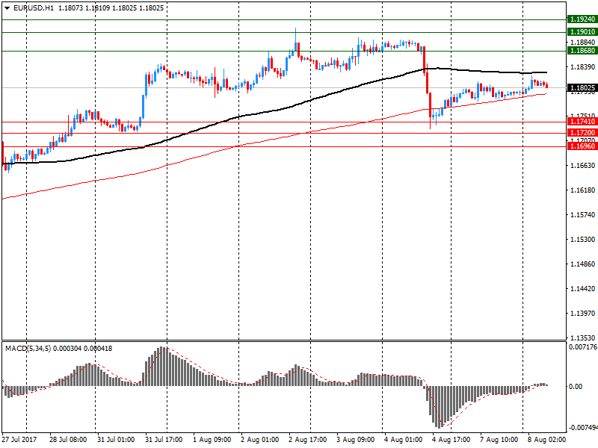This screenshot has height=448, width=598.
Task: Click the MACD(5,34,5) indicator label
Action: pyautogui.click(x=28, y=348)
